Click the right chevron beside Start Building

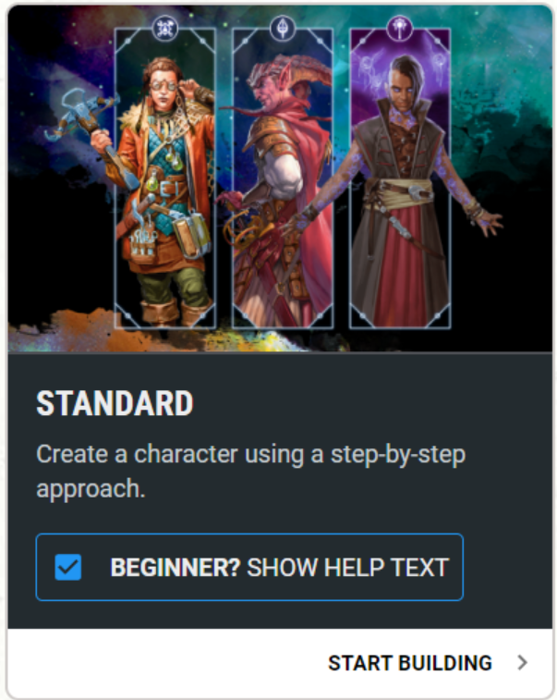pos(522,662)
